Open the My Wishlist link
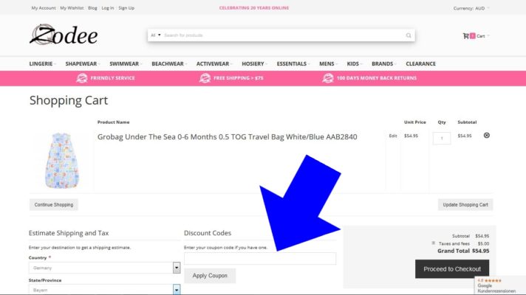The image size is (526, 295). coord(72,8)
